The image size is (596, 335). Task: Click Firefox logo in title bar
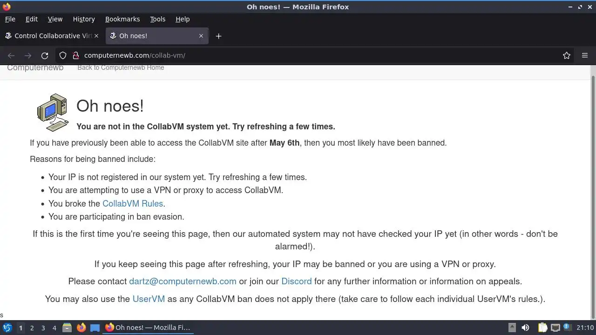coord(7,7)
